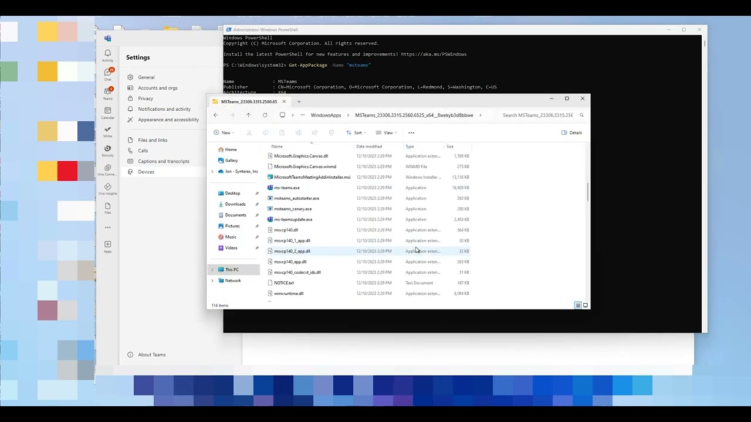Open Apps store in Teams sidebar
The image size is (751, 422).
(x=107, y=246)
